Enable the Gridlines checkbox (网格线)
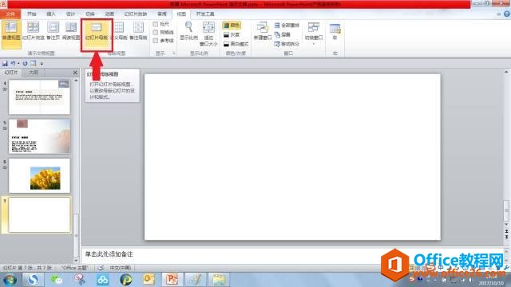 [156, 32]
